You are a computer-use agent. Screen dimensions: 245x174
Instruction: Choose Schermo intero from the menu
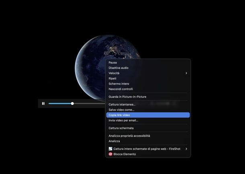148,84
